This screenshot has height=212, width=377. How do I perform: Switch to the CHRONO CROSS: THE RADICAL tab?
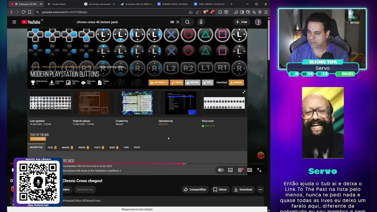coord(173,4)
